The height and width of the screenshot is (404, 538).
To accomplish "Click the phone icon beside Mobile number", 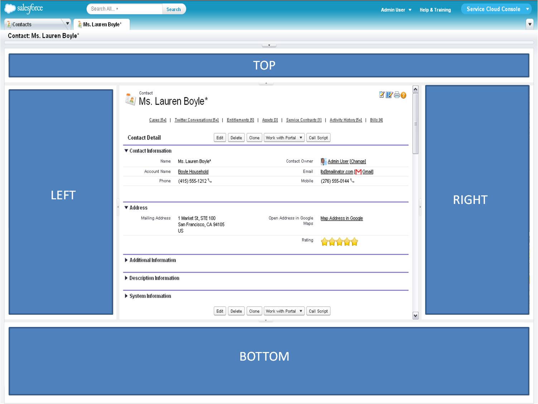I will click(x=352, y=181).
